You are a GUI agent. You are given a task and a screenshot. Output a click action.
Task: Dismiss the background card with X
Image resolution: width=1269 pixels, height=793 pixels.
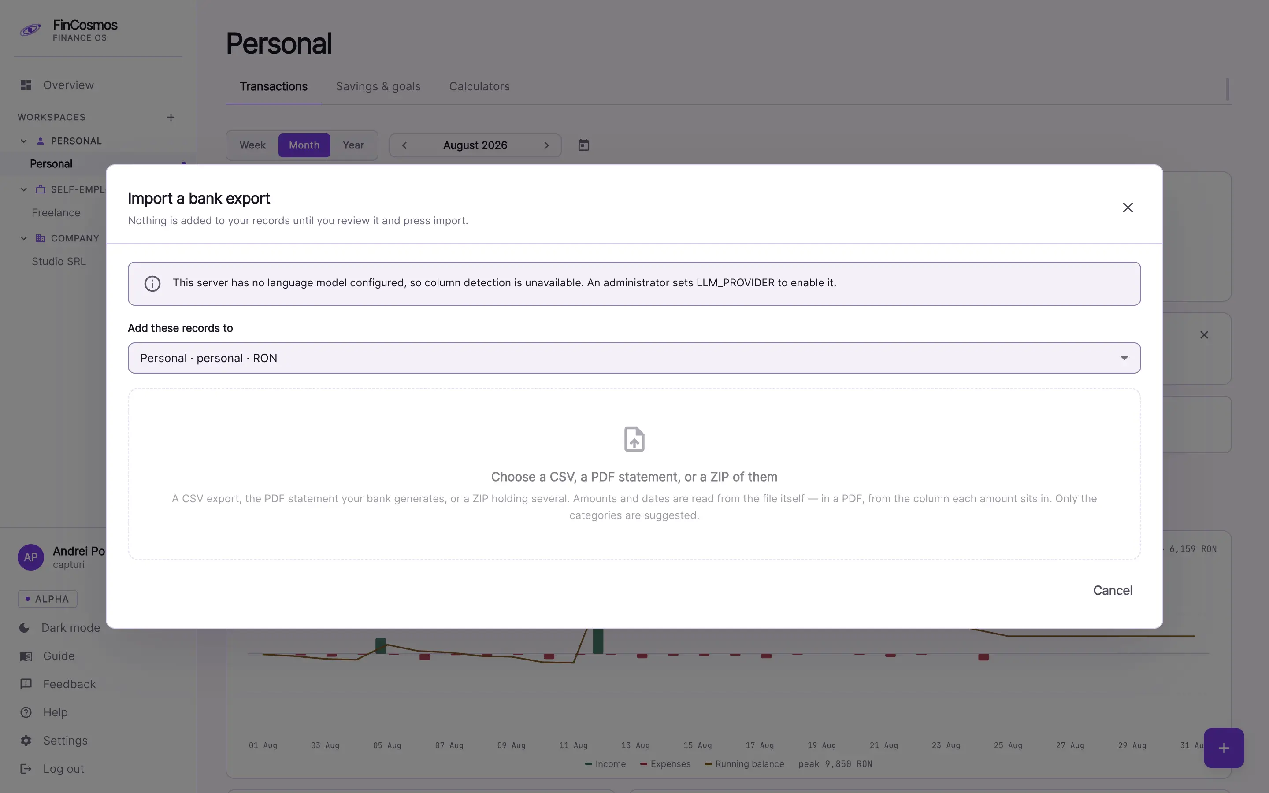[x=1204, y=335]
